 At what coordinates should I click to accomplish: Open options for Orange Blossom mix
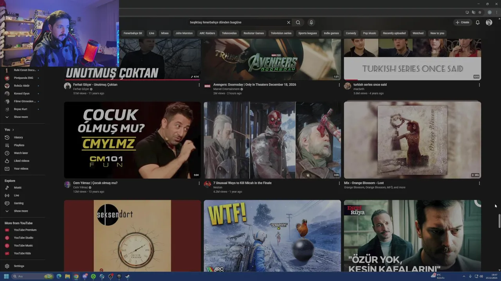(479, 183)
